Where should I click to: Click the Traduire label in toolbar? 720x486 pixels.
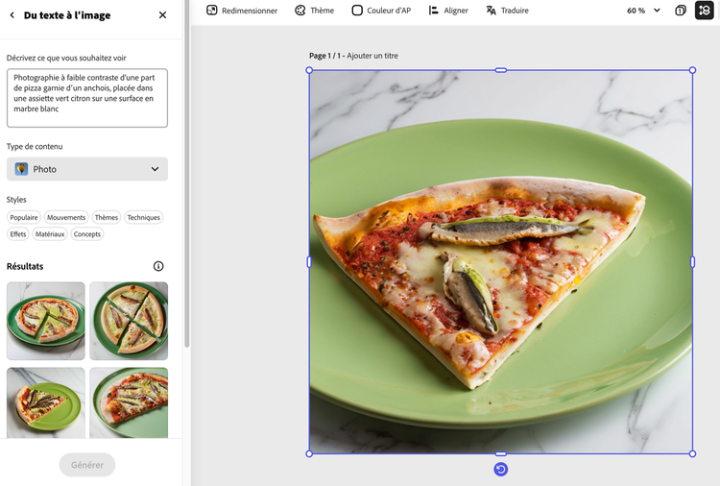click(x=515, y=11)
